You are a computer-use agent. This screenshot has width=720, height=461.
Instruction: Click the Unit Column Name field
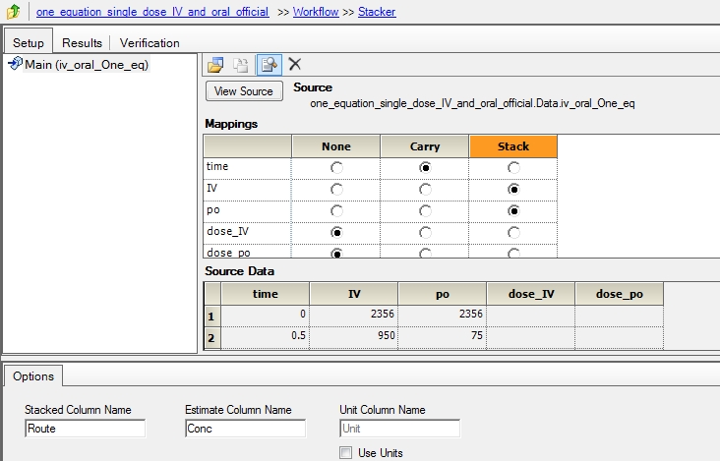(x=400, y=429)
